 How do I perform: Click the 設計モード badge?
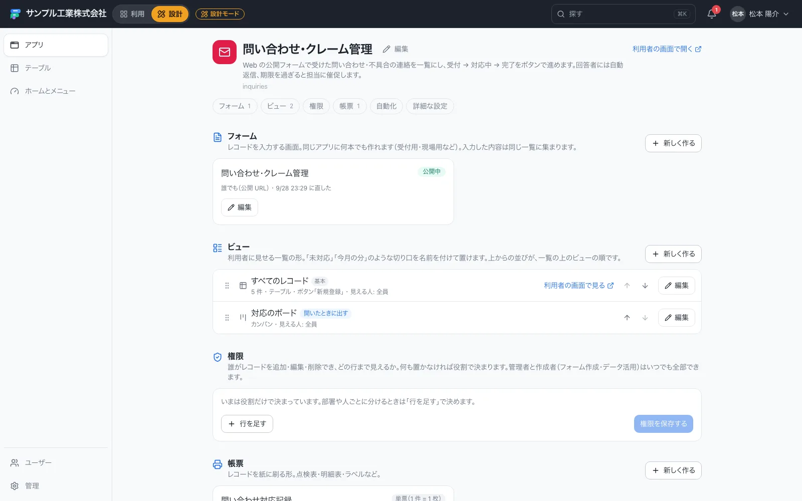[220, 14]
